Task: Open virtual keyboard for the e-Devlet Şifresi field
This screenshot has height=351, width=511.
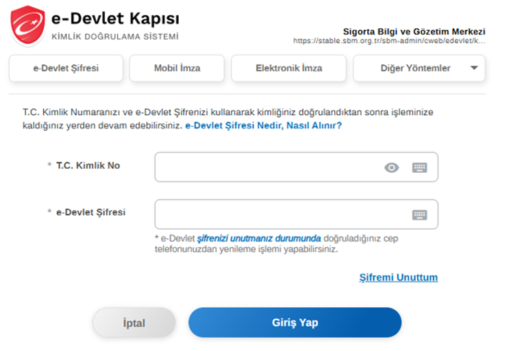Action: (419, 215)
